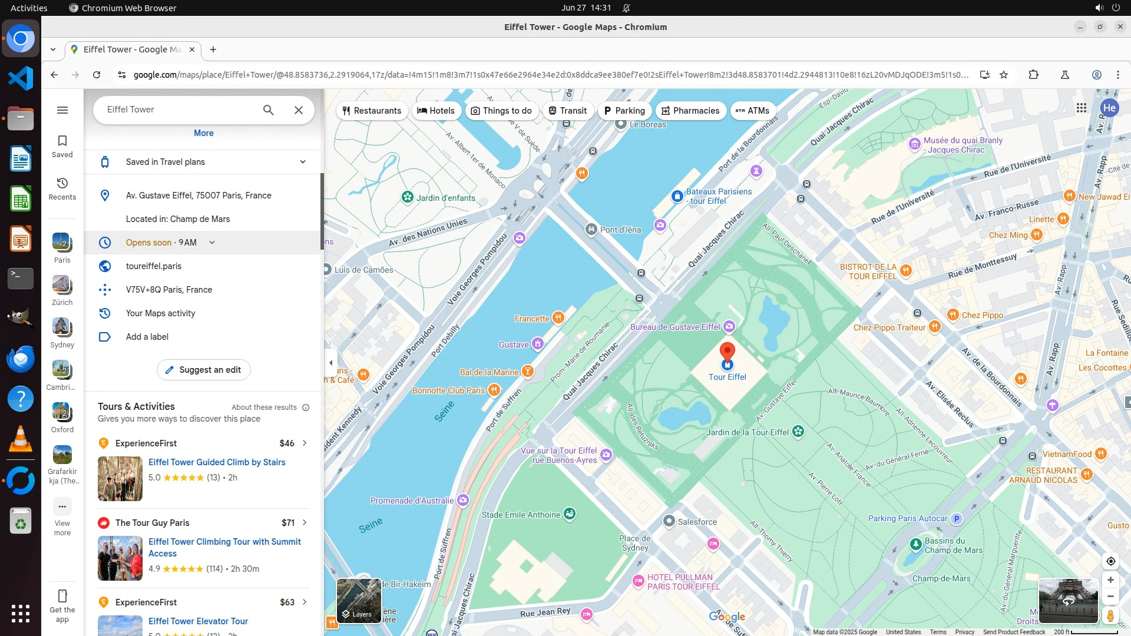The height and width of the screenshot is (636, 1131).
Task: Expand Saved in Travel plans dropdown
Action: pos(303,162)
